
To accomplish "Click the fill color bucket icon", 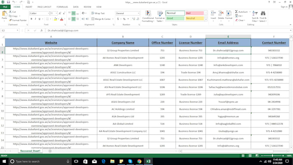I will (55, 19).
